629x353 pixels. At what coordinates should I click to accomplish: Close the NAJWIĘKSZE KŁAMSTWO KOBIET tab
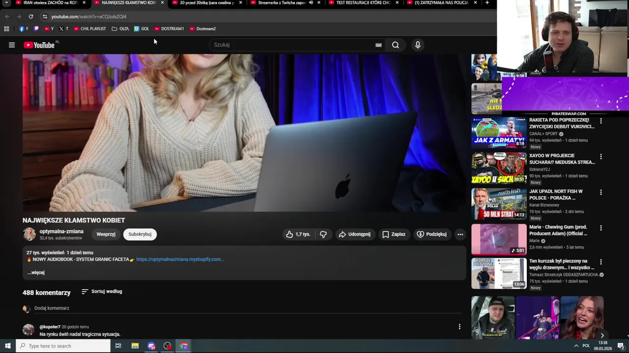point(162,3)
